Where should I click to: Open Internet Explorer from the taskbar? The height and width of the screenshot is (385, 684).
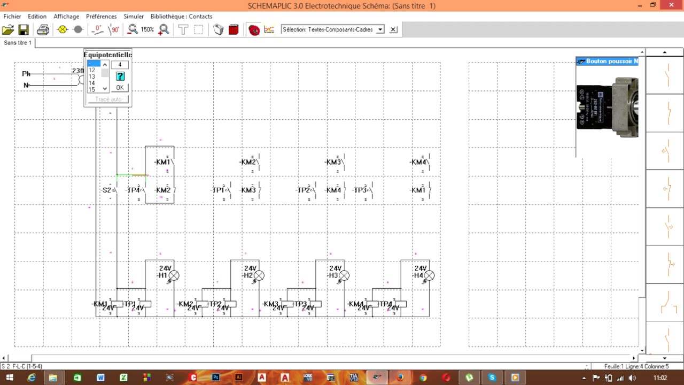tap(32, 378)
